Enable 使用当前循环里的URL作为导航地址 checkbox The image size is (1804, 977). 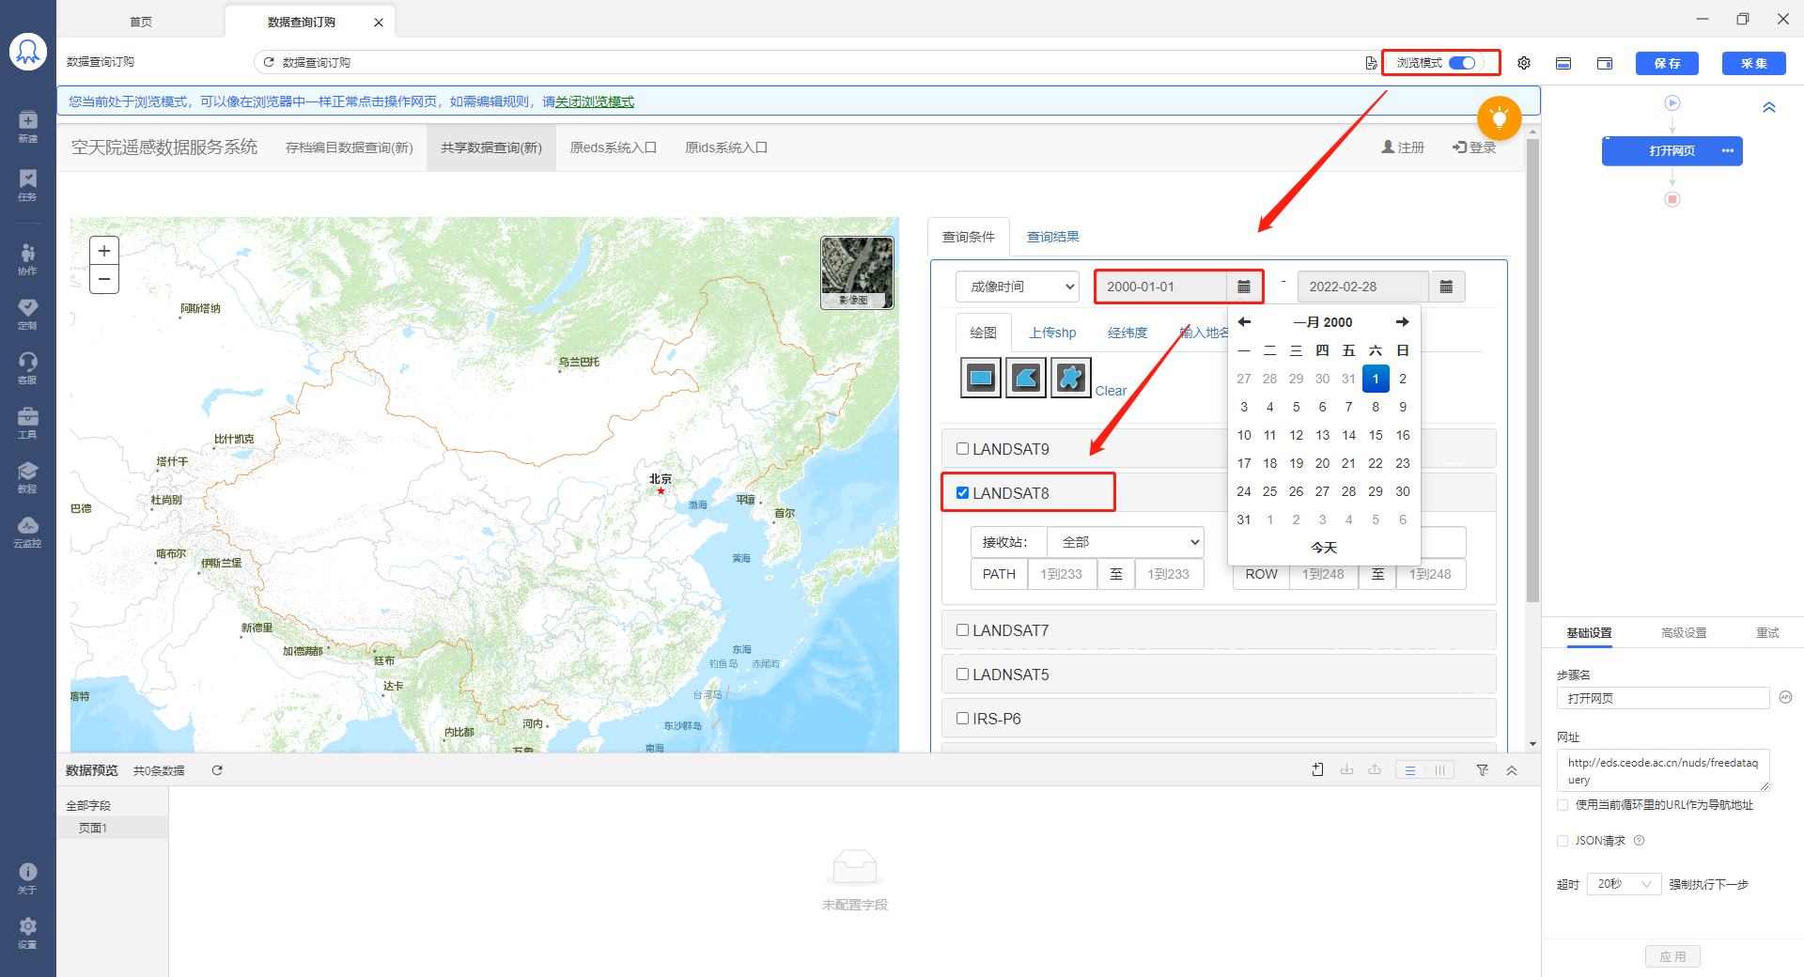[1563, 805]
